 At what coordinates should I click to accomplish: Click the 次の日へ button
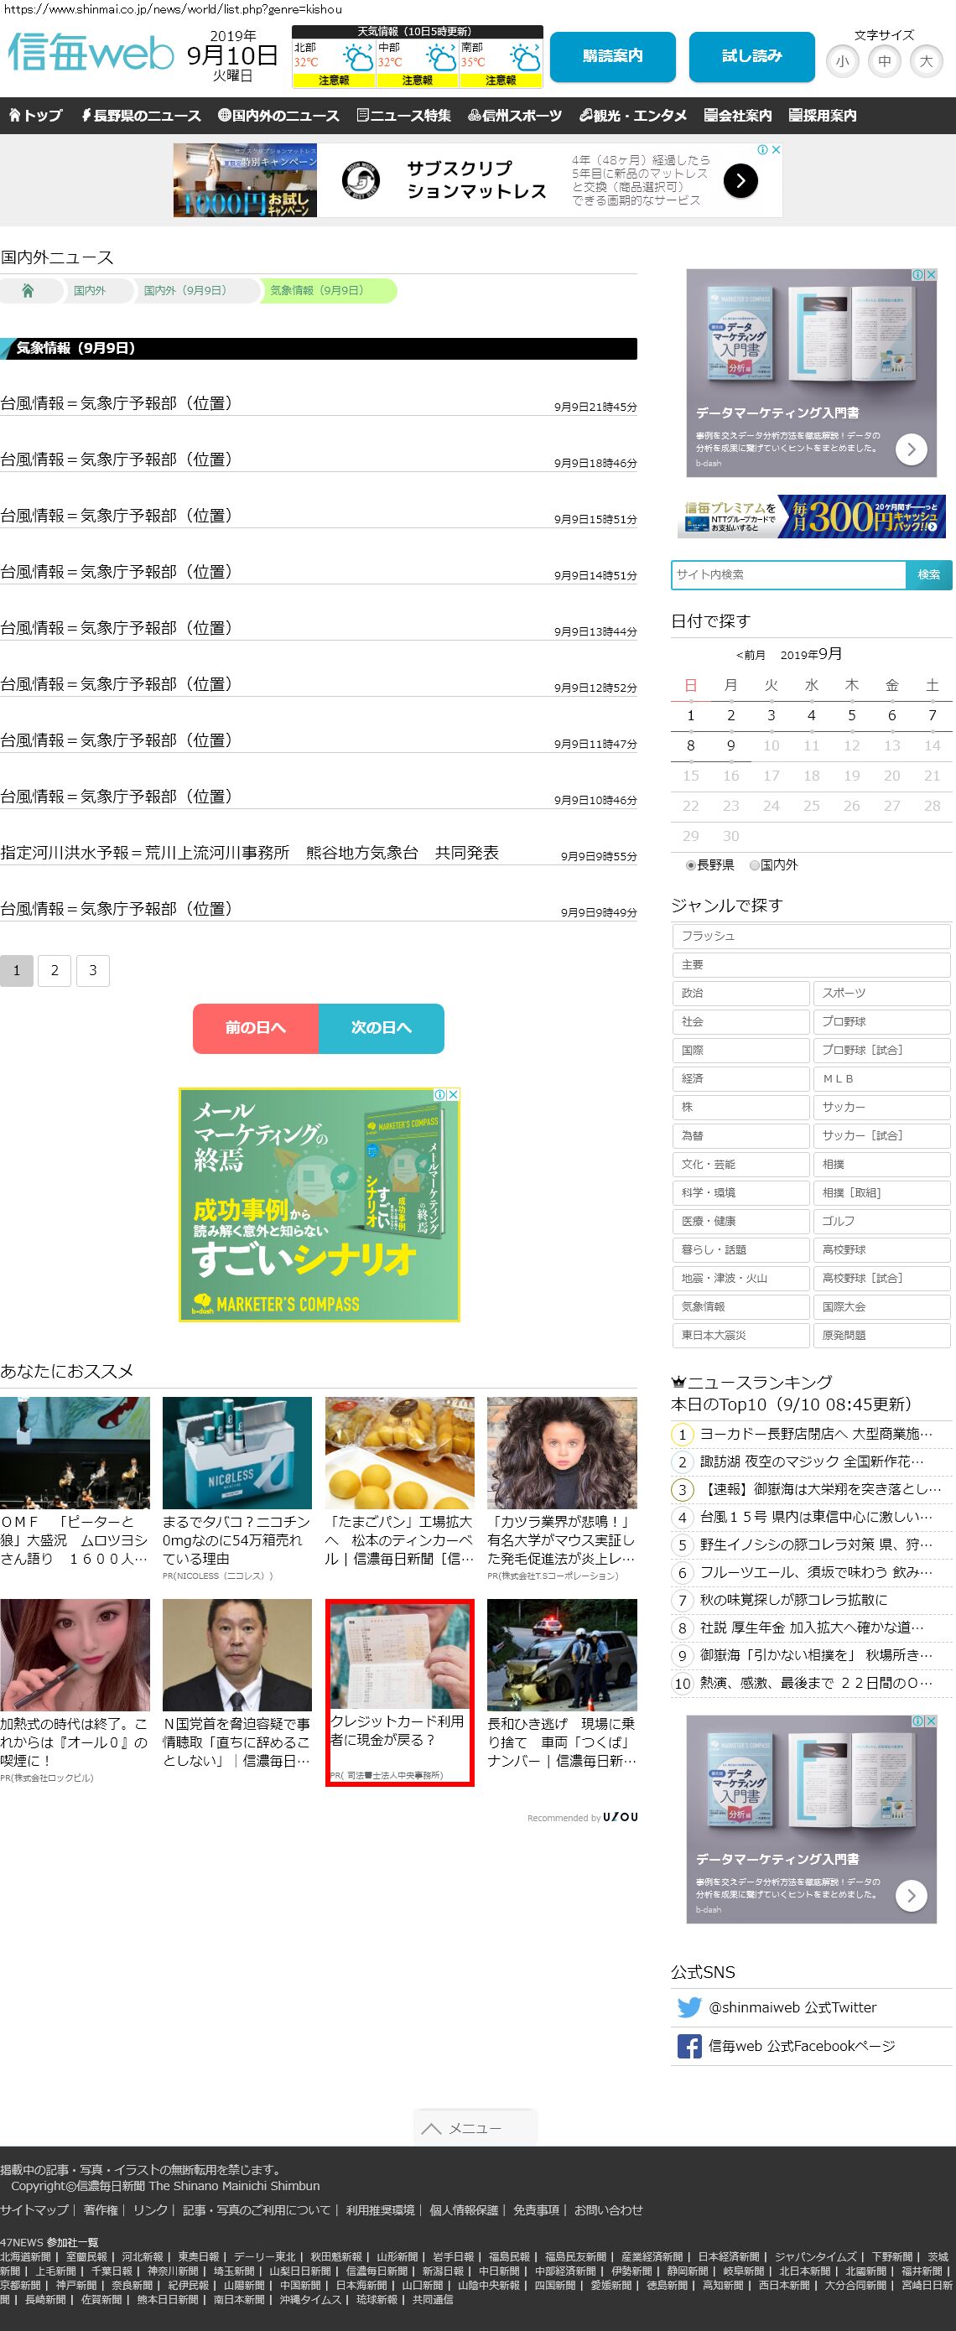point(381,1028)
